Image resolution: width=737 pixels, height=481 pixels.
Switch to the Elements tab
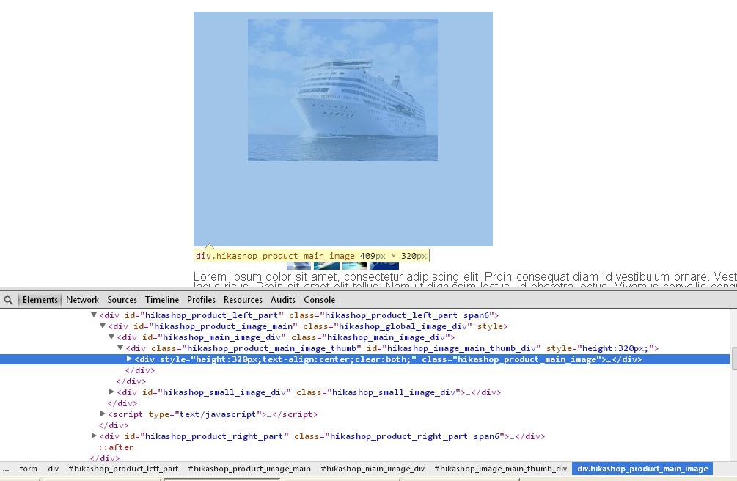(40, 300)
